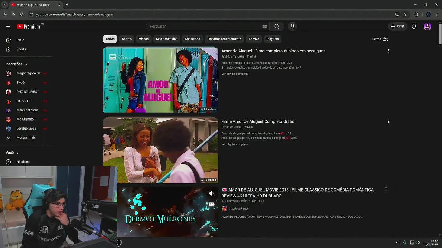Viewport: 442px width, 248px height.
Task: Open the CineFest Filmes channel name
Action: pos(239,209)
